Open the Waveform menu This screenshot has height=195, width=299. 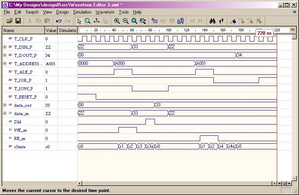(x=105, y=12)
